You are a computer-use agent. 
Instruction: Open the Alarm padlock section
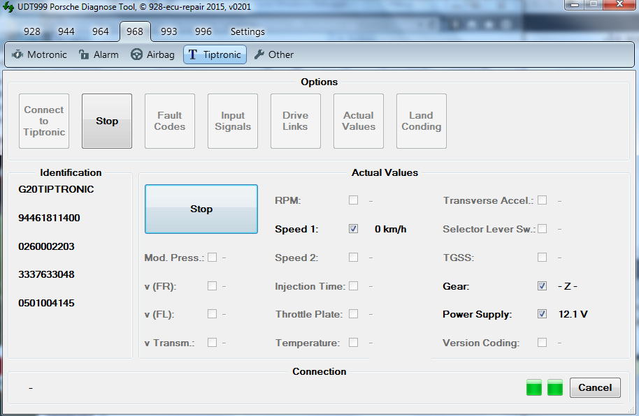click(x=84, y=54)
